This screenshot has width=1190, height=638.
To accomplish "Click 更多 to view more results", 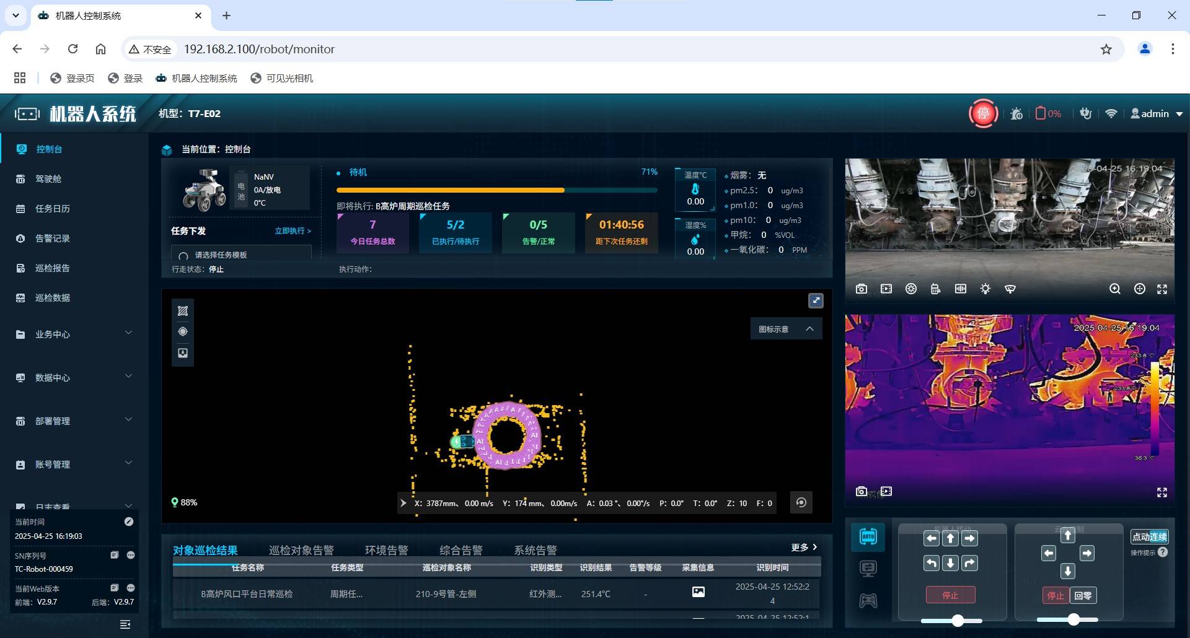I will tap(804, 547).
